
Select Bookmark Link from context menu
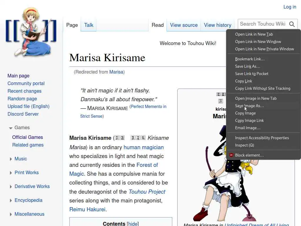coord(263,59)
